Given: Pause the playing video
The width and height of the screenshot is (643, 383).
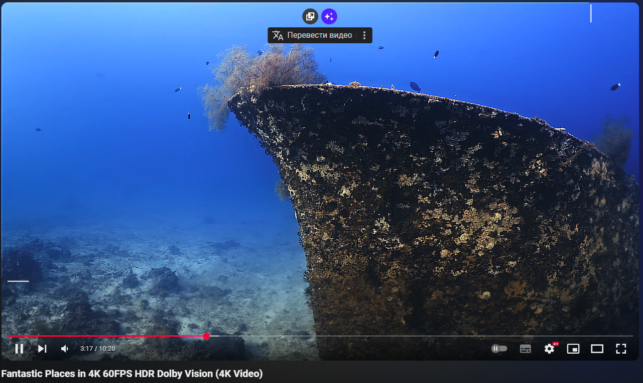Looking at the screenshot, I should pos(19,349).
